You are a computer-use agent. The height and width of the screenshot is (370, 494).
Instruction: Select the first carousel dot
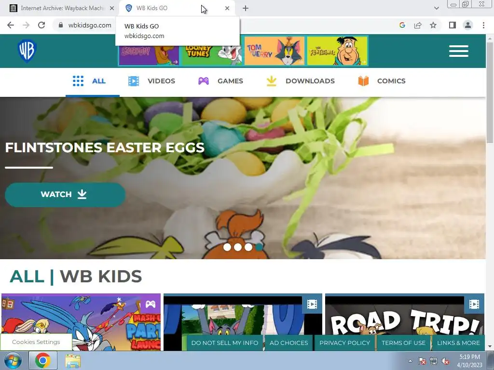[227, 247]
